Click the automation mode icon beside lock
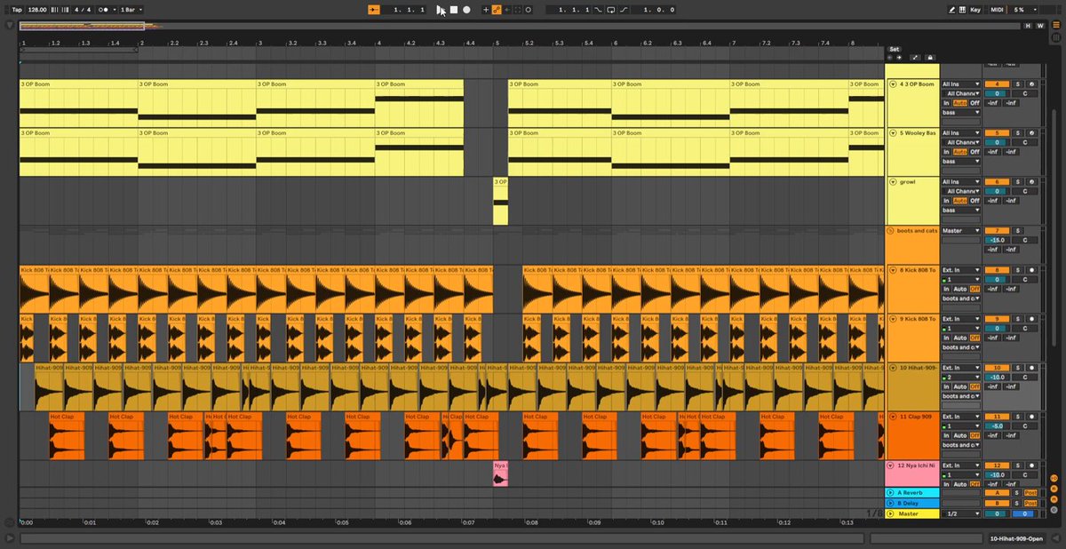Image resolution: width=1066 pixels, height=549 pixels. tap(917, 58)
